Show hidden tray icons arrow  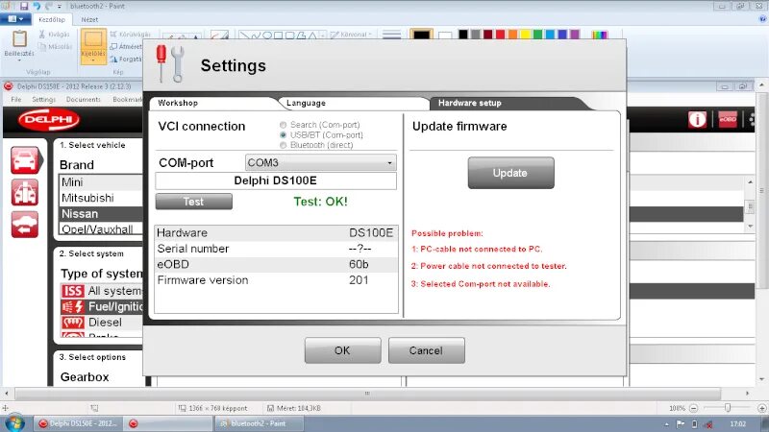[666, 424]
